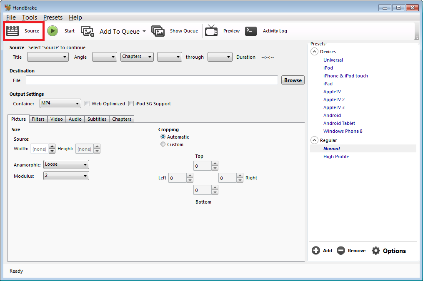Click the Start label
The width and height of the screenshot is (423, 281).
point(70,31)
